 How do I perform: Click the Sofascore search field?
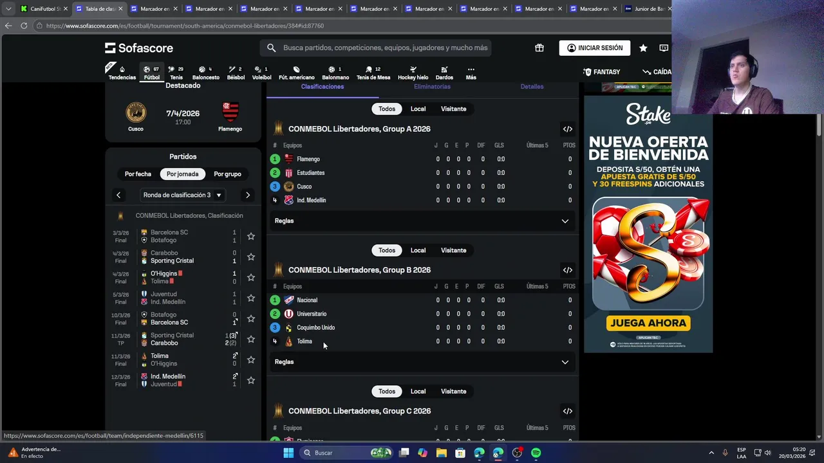tap(376, 48)
